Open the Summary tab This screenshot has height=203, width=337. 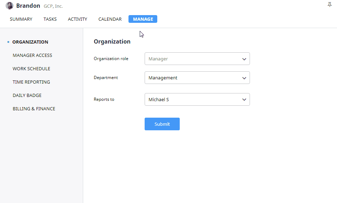pyautogui.click(x=21, y=19)
